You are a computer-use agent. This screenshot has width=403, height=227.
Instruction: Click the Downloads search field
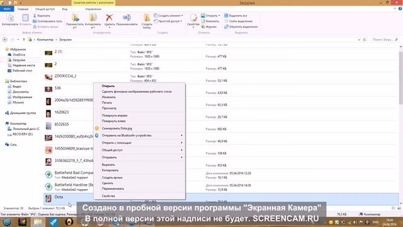tap(385, 40)
